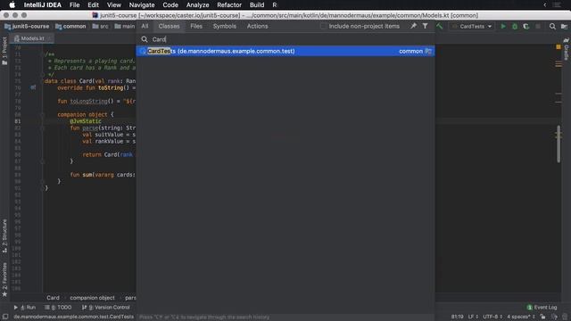Click the override gutter icon at toString
571x321 pixels.
33,87
